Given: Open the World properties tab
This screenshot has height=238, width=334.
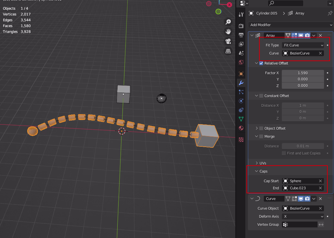Looking at the screenshot, I should click(241, 62).
